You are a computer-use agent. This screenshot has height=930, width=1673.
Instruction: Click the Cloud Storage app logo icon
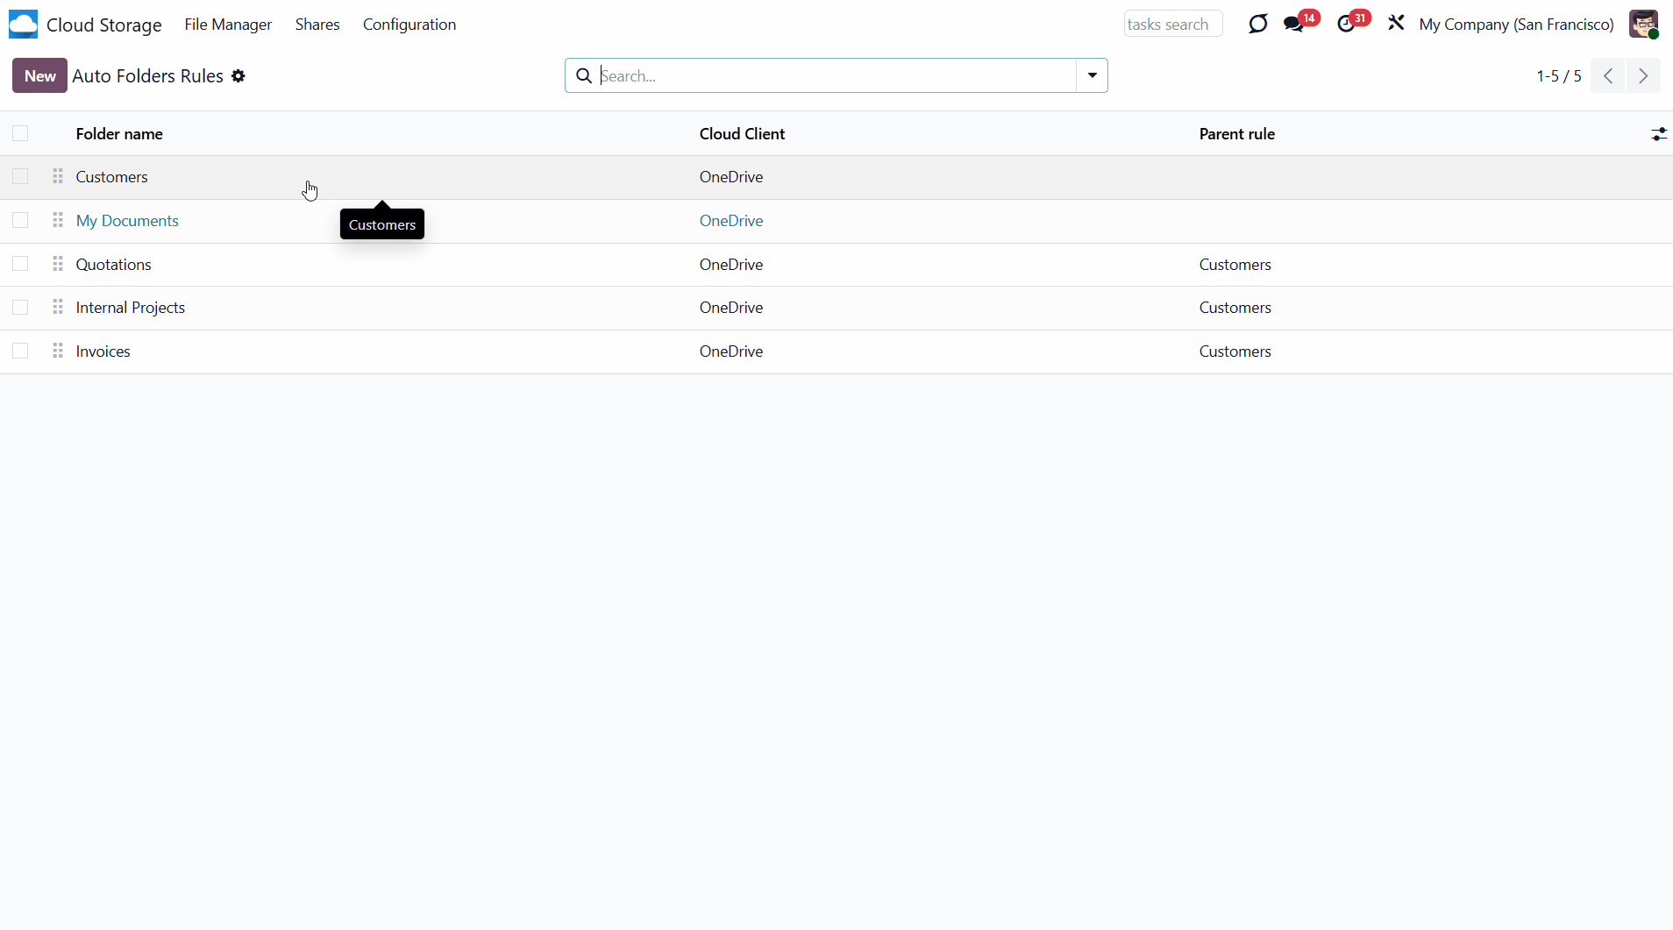23,25
